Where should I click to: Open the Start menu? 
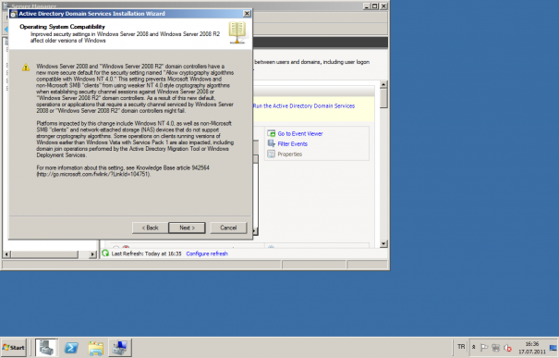point(14,348)
